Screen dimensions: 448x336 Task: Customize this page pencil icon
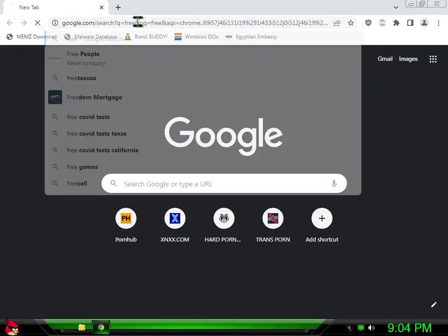[x=434, y=304]
